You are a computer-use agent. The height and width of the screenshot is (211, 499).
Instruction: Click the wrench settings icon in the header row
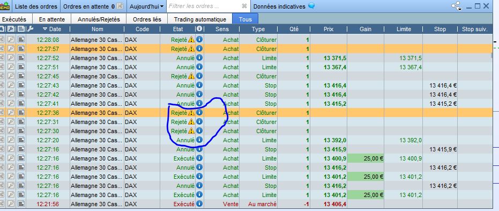click(x=30, y=28)
